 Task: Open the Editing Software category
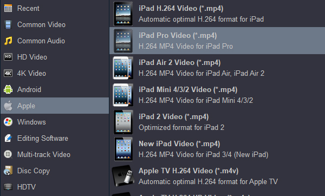(x=55, y=138)
